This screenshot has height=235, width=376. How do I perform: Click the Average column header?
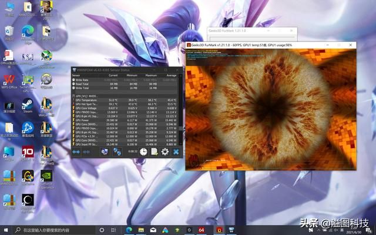[172, 75]
